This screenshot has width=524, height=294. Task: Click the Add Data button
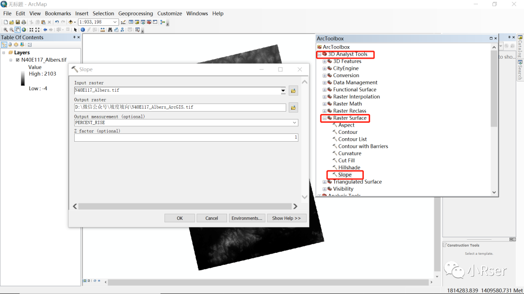click(70, 22)
